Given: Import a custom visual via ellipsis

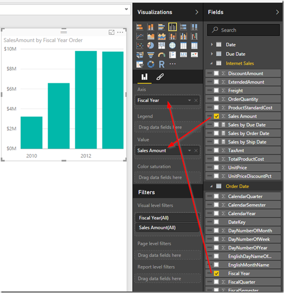Looking at the screenshot, I should 173,64.
